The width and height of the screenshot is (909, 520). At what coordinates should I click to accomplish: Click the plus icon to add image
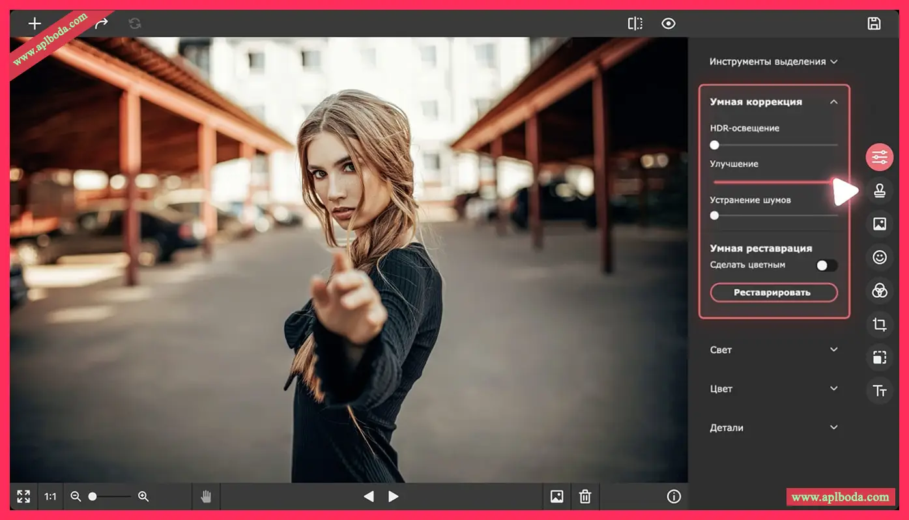tap(35, 24)
